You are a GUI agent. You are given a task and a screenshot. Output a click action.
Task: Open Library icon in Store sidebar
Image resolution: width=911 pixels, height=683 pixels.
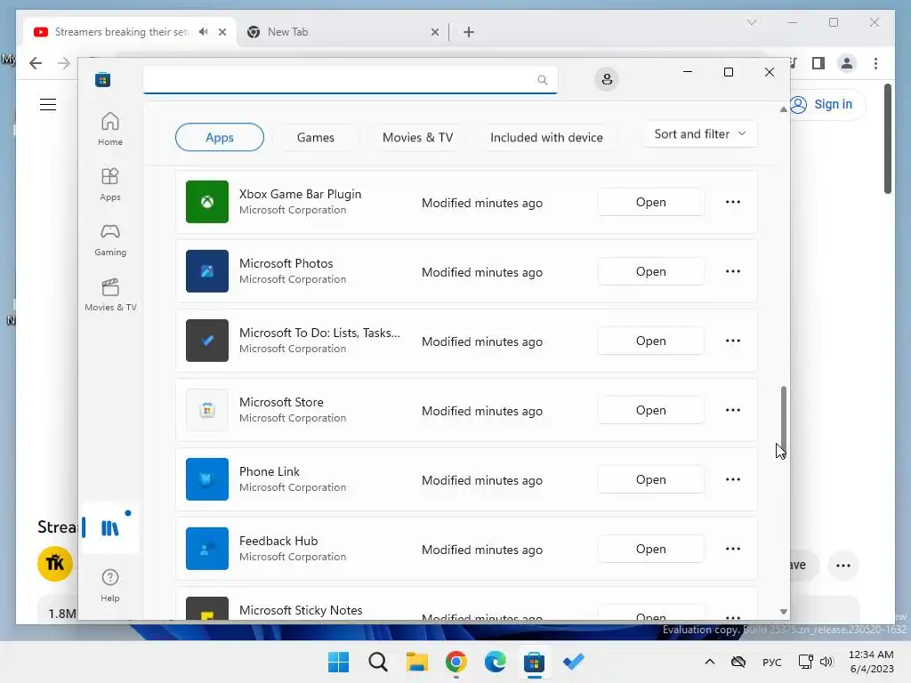click(109, 528)
